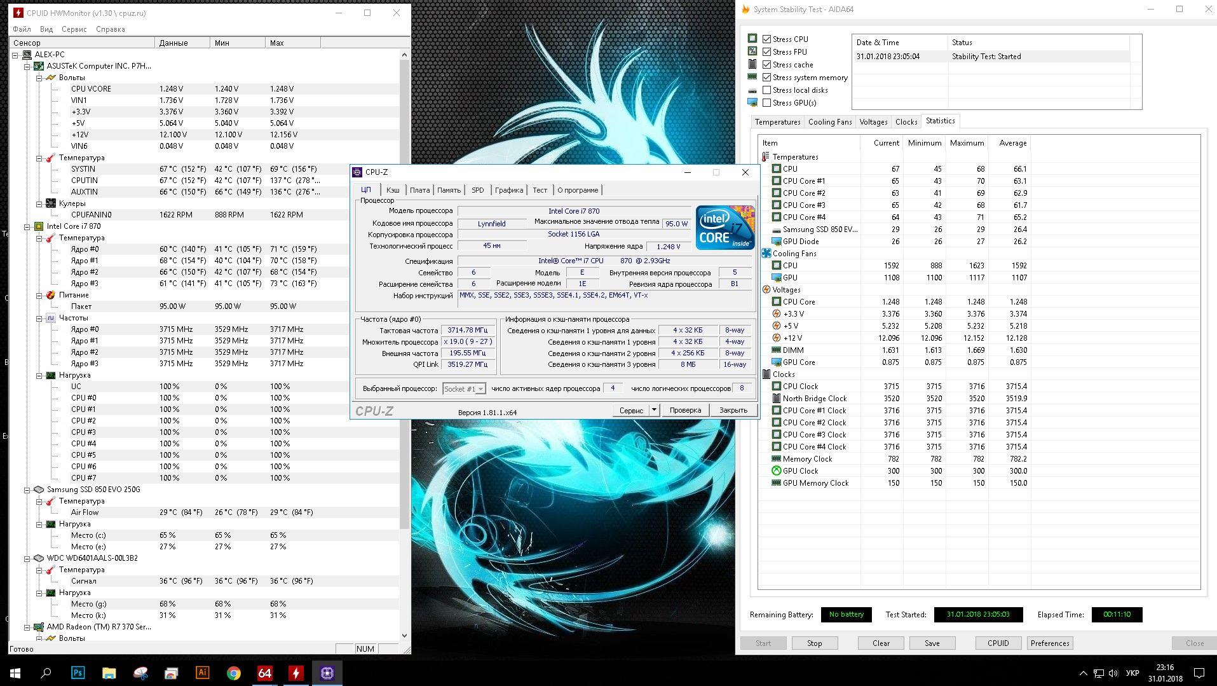The height and width of the screenshot is (686, 1217).
Task: Collapse the ASUSTeK Computer INC. node
Action: coord(27,66)
